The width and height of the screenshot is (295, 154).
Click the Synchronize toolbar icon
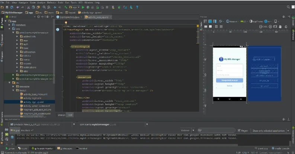click(x=12, y=7)
